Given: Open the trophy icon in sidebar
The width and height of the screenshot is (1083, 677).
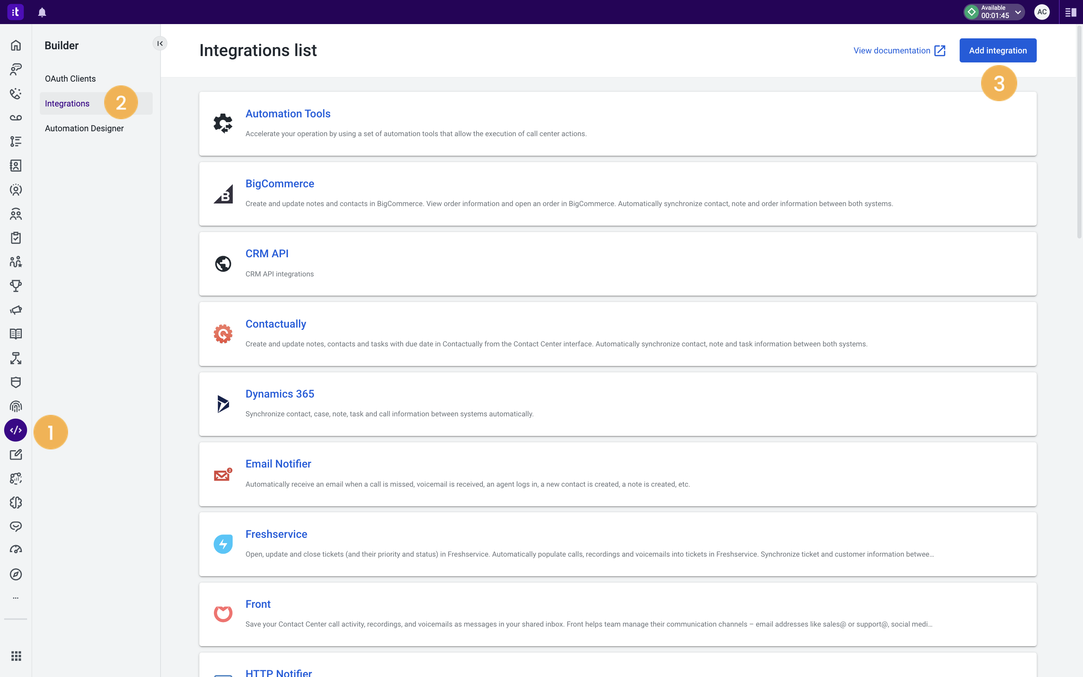Looking at the screenshot, I should (16, 286).
